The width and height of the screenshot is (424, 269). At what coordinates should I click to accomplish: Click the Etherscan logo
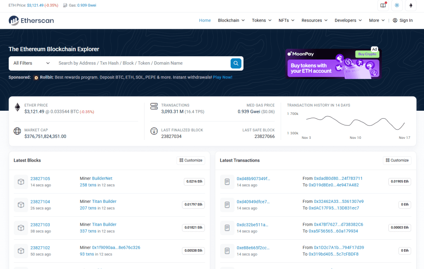pyautogui.click(x=31, y=20)
